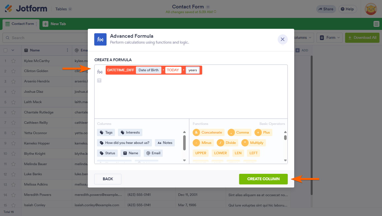Star the Cathleen Reilly row

[13, 123]
